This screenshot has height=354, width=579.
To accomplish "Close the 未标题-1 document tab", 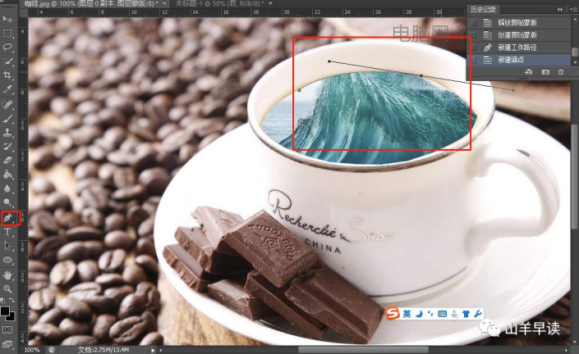I will click(x=271, y=3).
